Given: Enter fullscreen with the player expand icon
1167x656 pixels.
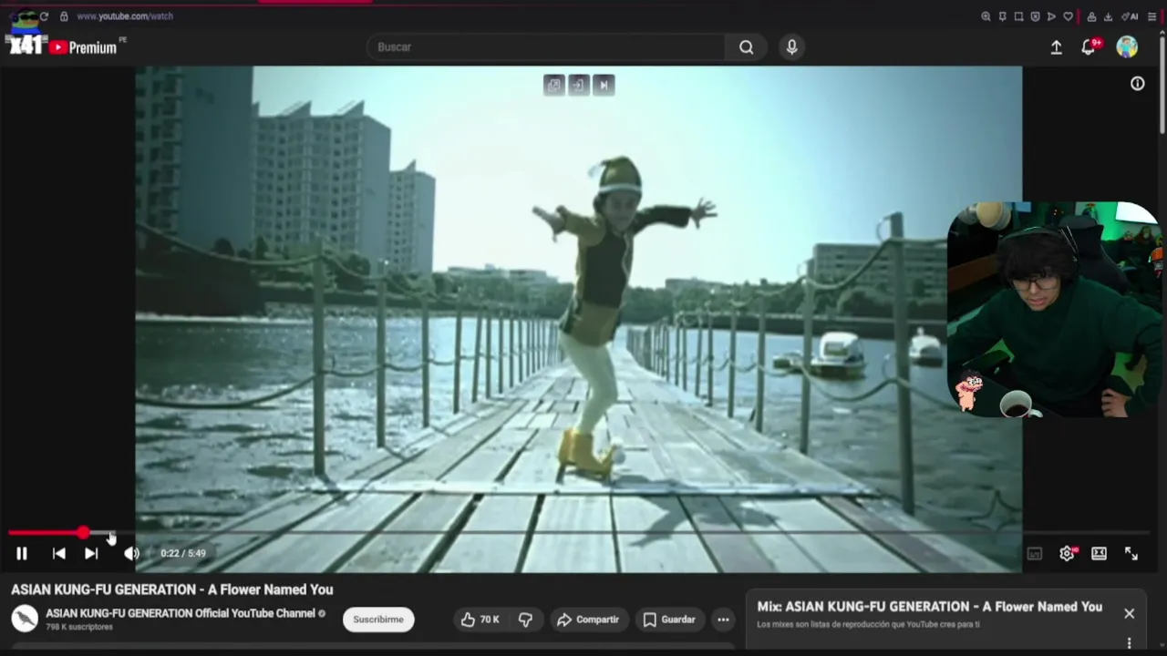Looking at the screenshot, I should 1131,553.
